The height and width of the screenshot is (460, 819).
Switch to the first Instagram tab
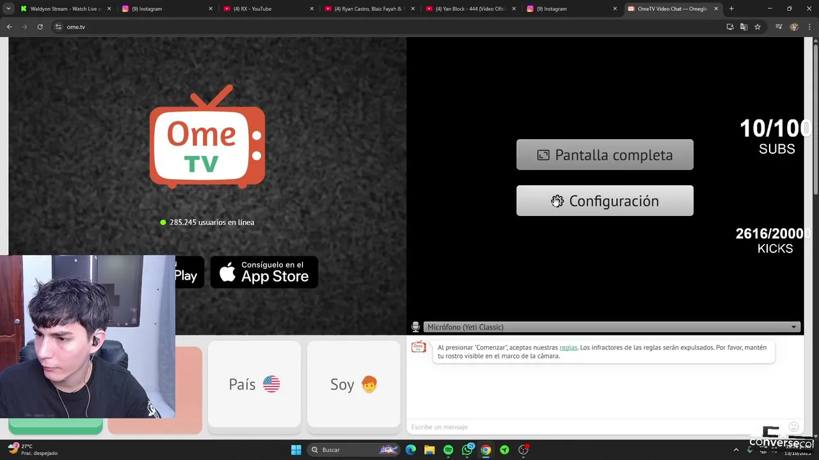coord(166,9)
